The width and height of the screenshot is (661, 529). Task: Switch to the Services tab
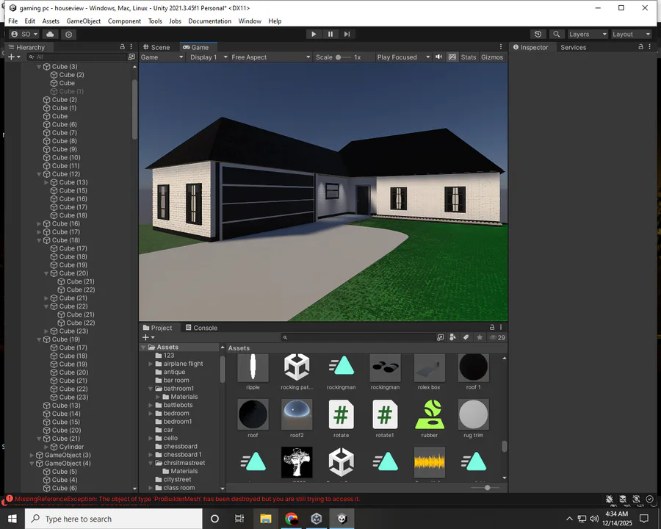pyautogui.click(x=574, y=47)
